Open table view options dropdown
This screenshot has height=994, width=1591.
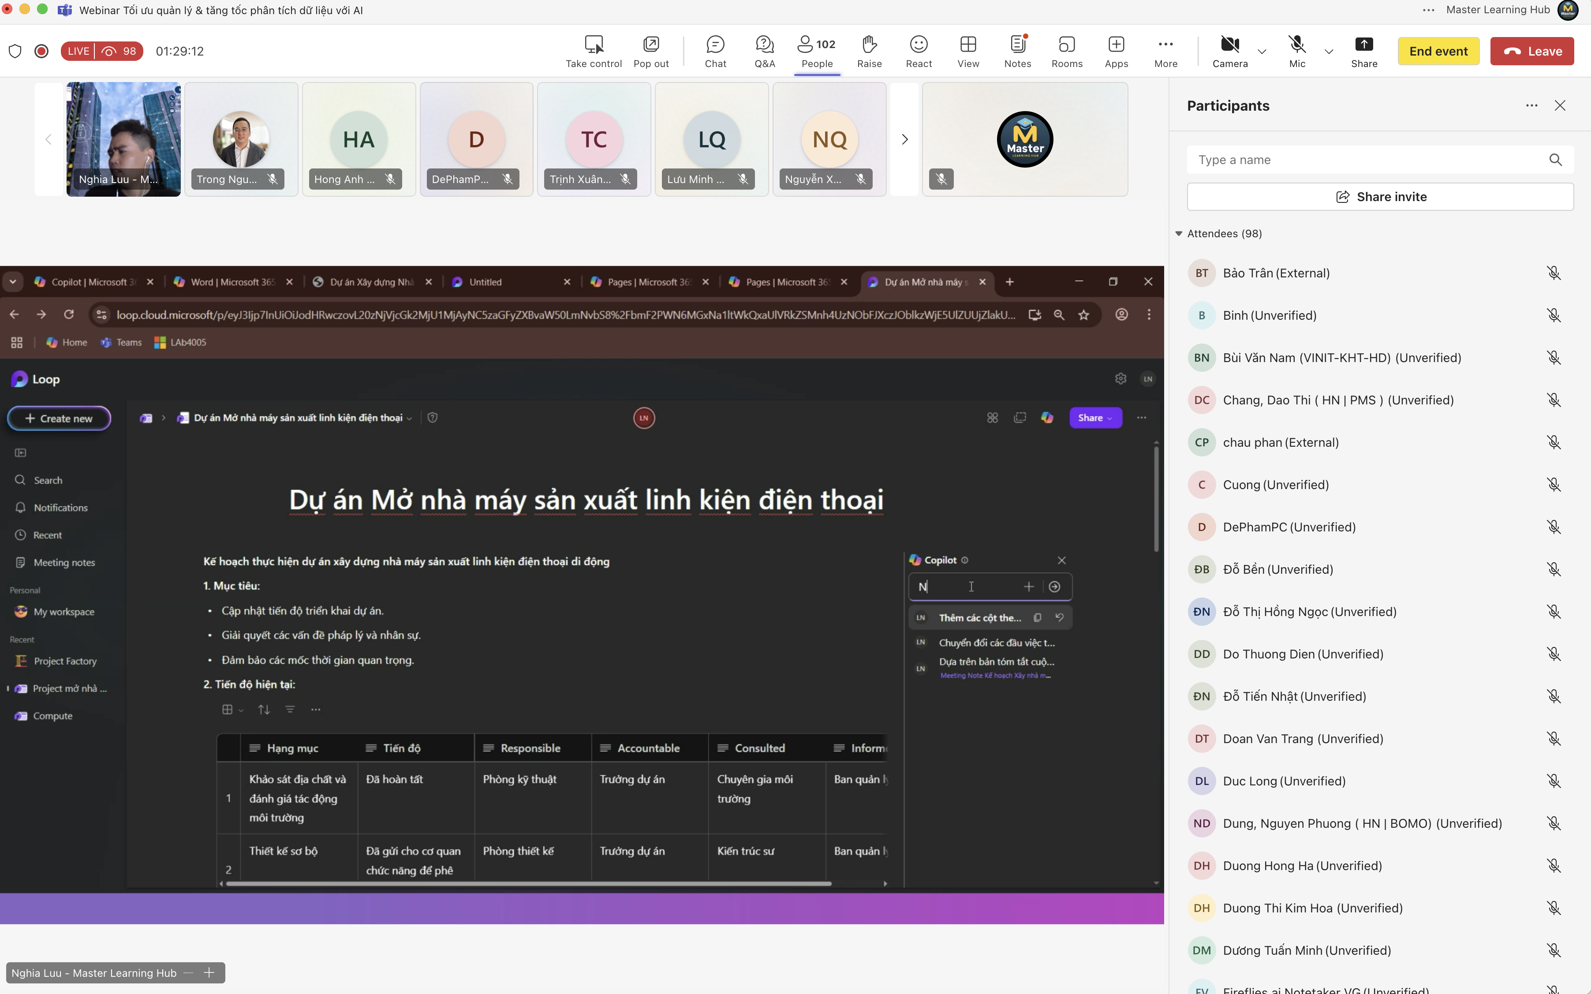tap(232, 710)
